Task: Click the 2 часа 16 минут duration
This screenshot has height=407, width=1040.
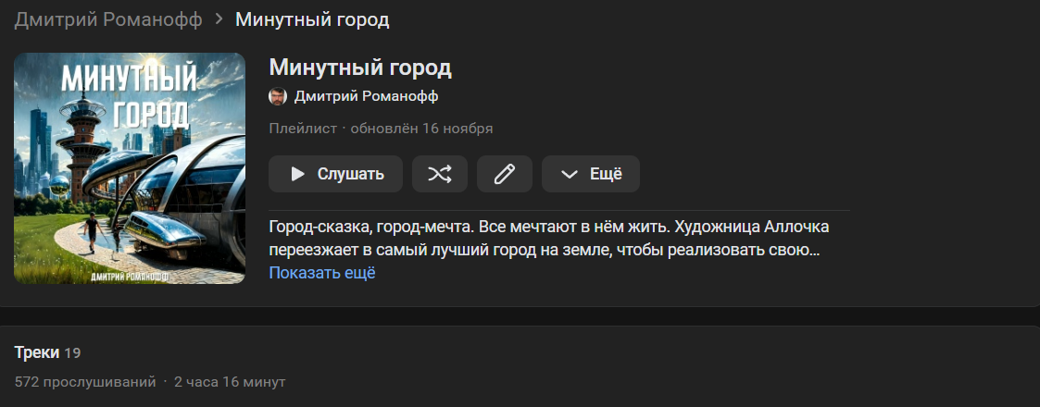Action: pos(230,381)
